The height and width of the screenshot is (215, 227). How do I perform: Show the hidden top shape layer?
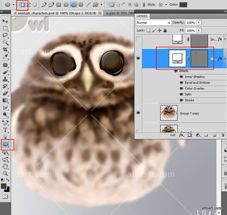tap(138, 39)
